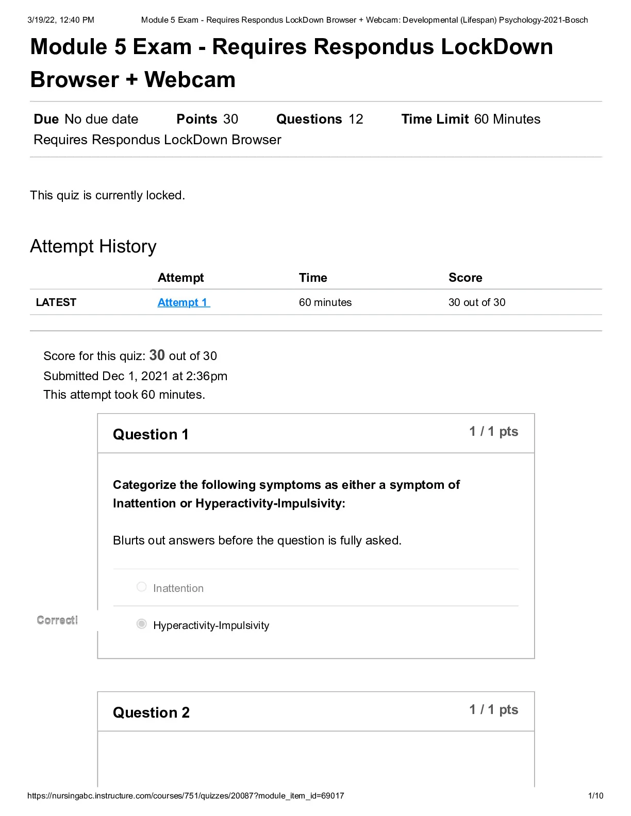Screen dimensions: 631x816
Task: Click the Inattention answer label
Action: click(178, 588)
